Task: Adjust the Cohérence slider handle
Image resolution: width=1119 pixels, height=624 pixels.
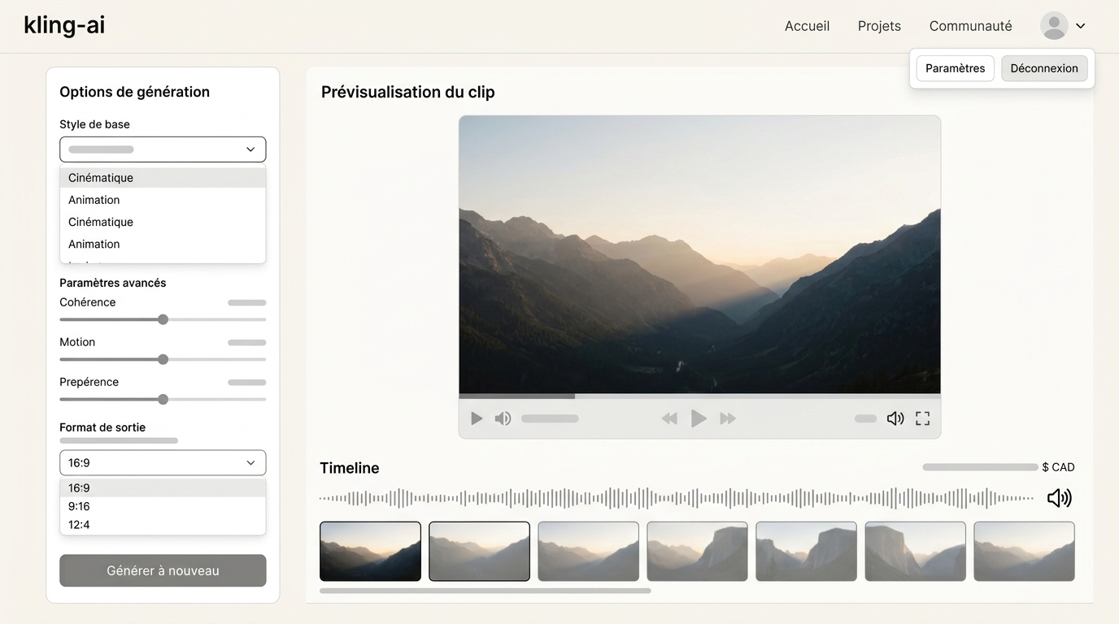Action: (163, 319)
